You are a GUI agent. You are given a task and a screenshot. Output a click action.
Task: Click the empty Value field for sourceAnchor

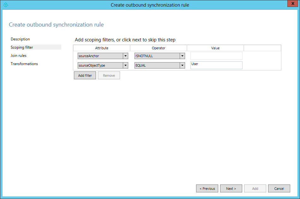point(216,56)
